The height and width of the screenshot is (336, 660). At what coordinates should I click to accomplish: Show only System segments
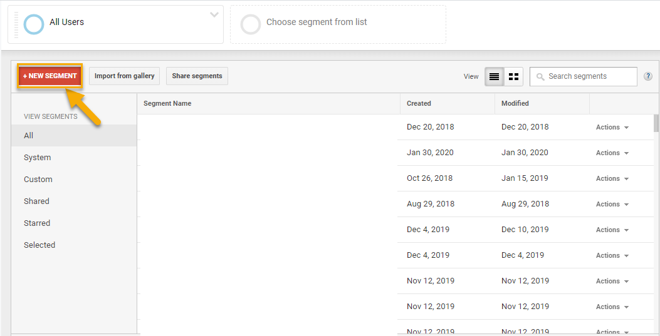click(x=38, y=158)
